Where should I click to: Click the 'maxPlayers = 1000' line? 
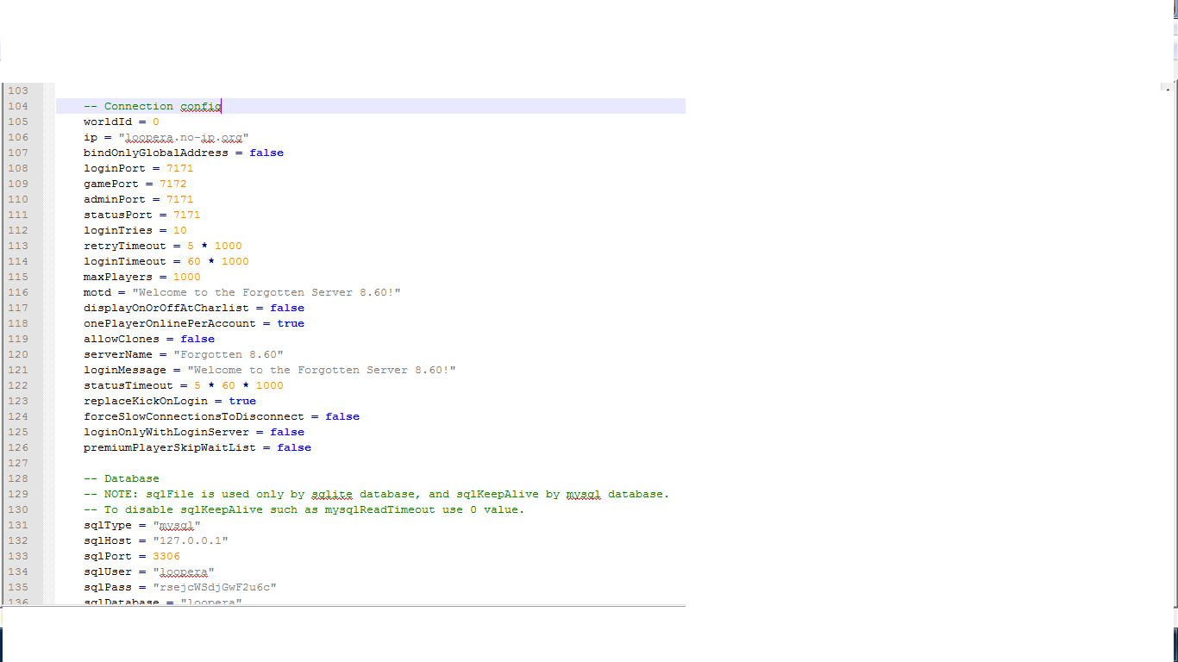tap(142, 277)
